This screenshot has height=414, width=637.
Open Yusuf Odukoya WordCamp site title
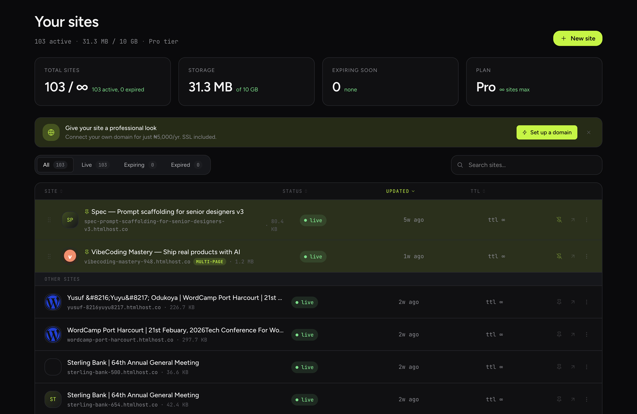175,298
